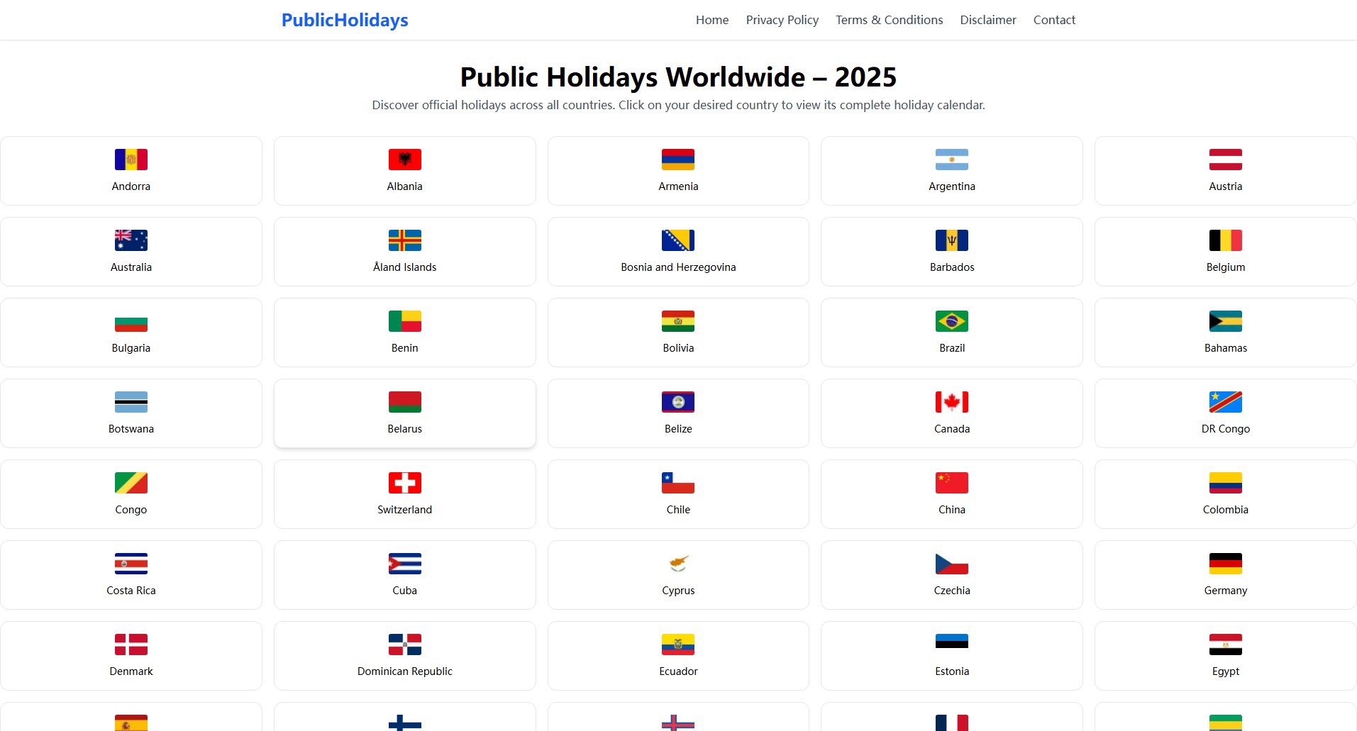Open the Bosnia and Herzegovina holiday calendar

pyautogui.click(x=677, y=251)
